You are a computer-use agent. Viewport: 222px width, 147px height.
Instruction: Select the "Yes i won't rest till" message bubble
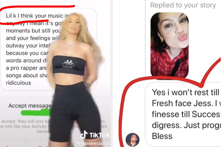click(x=183, y=114)
